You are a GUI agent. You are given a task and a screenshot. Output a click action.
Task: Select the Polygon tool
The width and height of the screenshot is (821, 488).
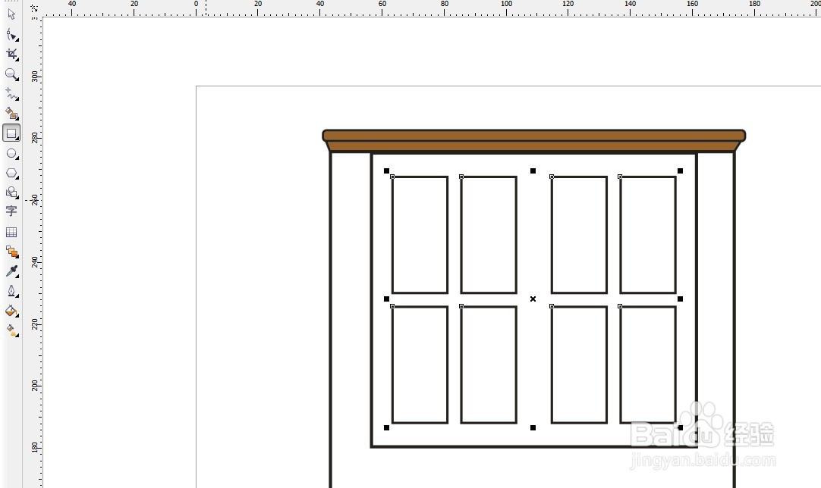(x=11, y=173)
